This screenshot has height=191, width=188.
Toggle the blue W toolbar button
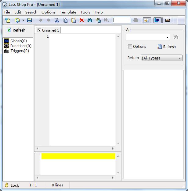coord(157,20)
